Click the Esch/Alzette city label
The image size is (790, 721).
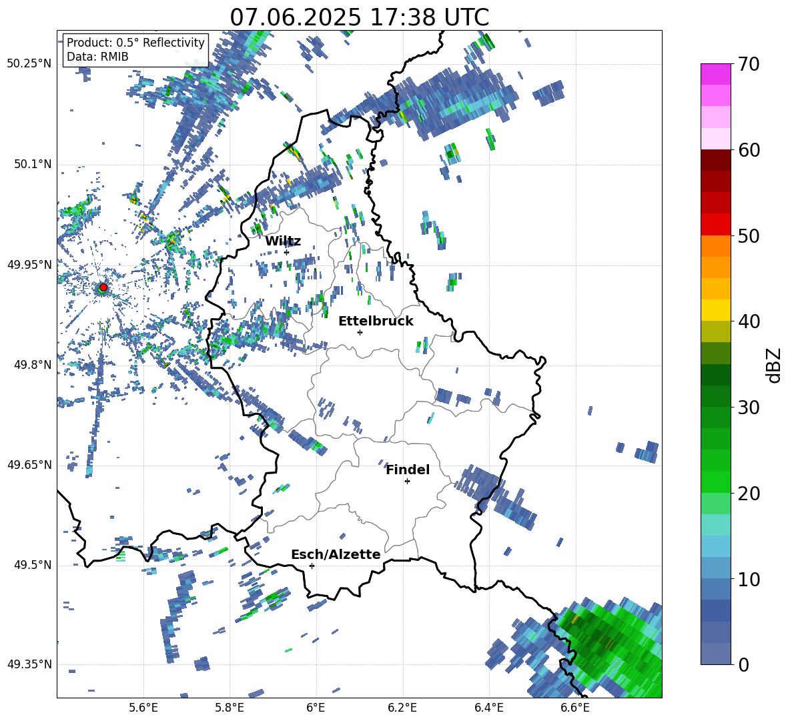pos(336,554)
